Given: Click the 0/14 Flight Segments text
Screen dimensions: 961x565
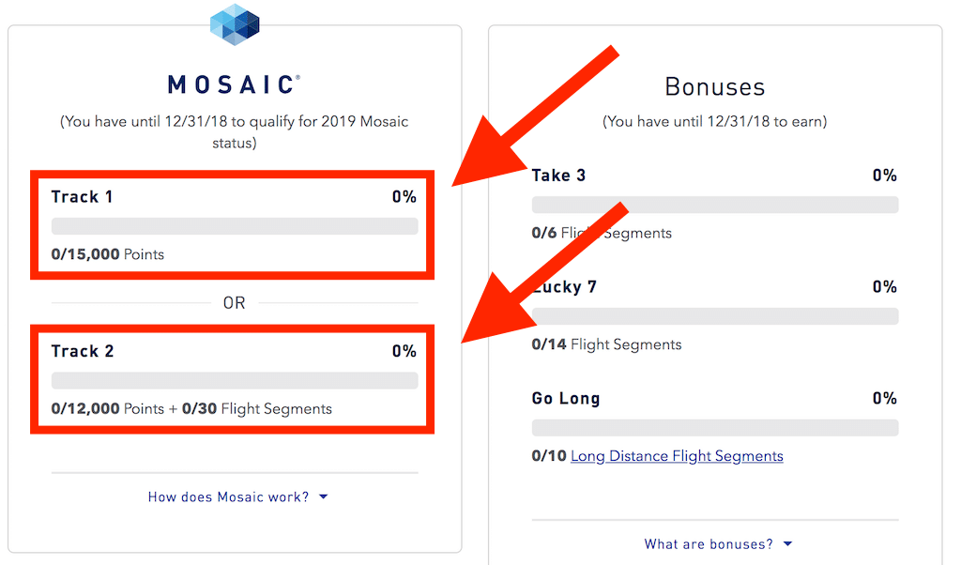Looking at the screenshot, I should (607, 344).
